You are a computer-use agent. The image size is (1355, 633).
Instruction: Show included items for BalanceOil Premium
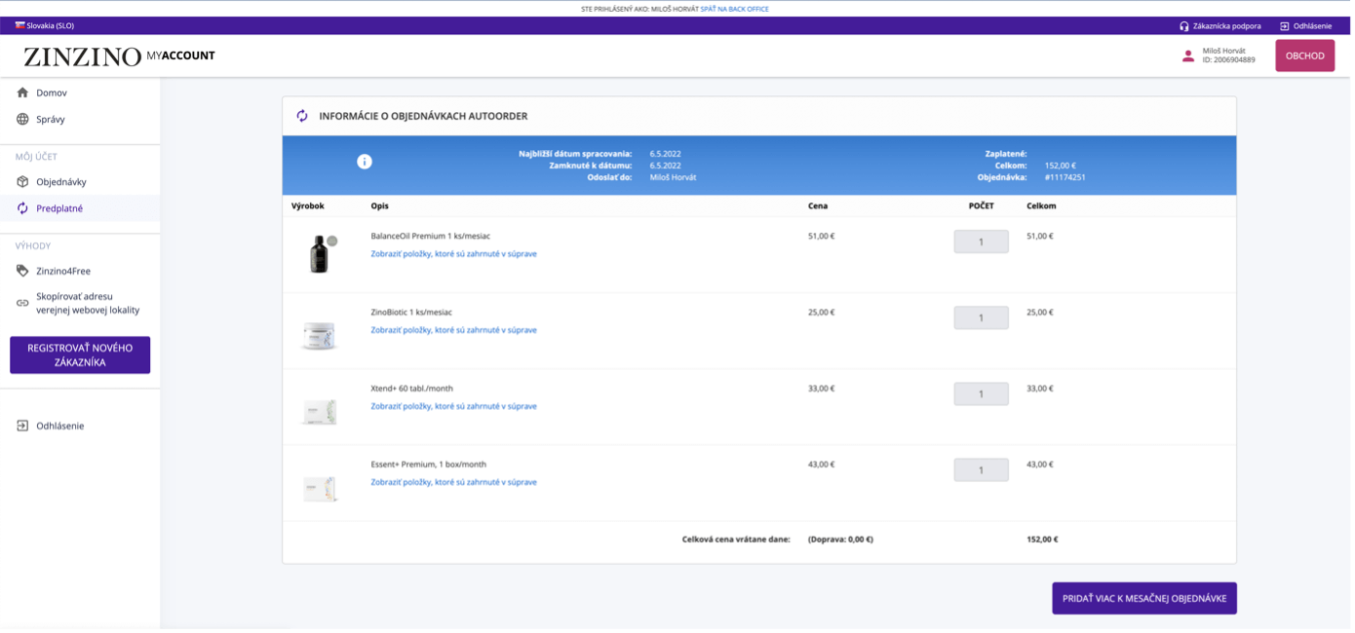(453, 254)
